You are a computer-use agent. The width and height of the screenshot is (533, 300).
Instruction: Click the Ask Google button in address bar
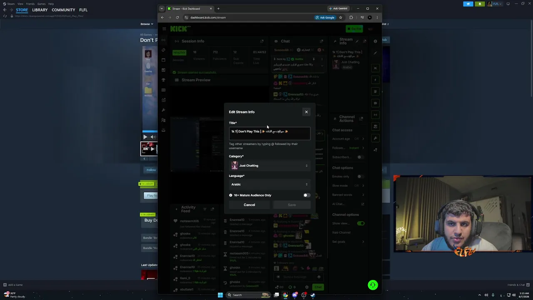tap(325, 17)
